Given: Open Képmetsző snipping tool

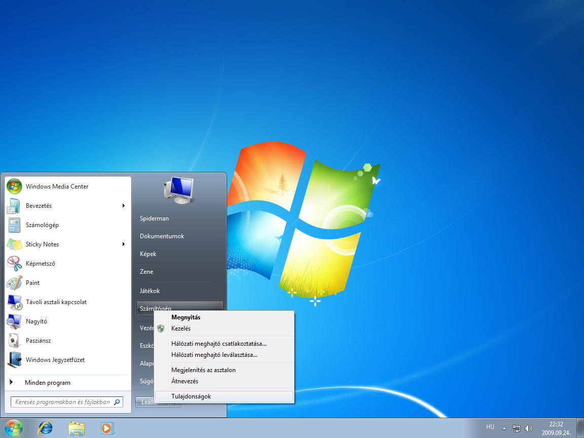Looking at the screenshot, I should 41,264.
